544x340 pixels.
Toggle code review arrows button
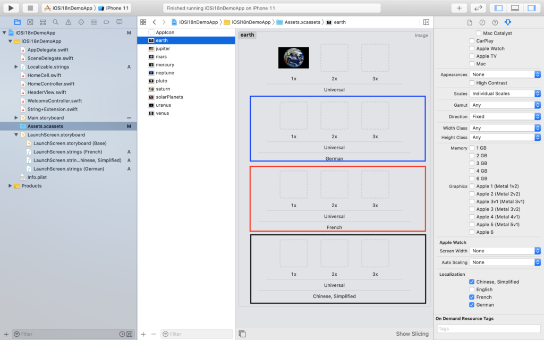click(x=478, y=8)
